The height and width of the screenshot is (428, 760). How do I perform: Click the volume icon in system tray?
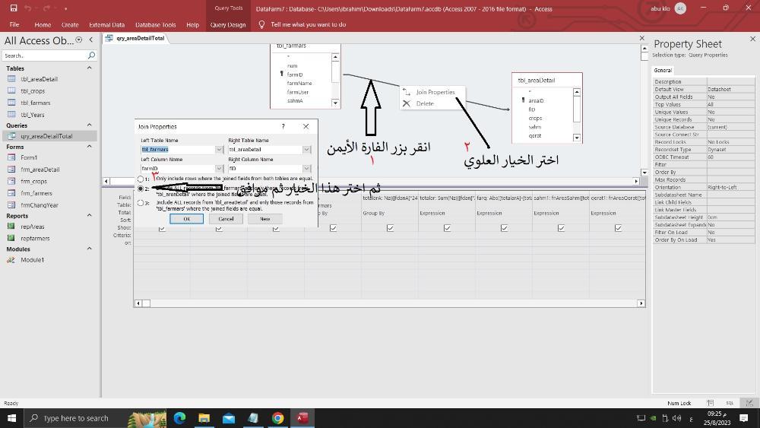677,418
